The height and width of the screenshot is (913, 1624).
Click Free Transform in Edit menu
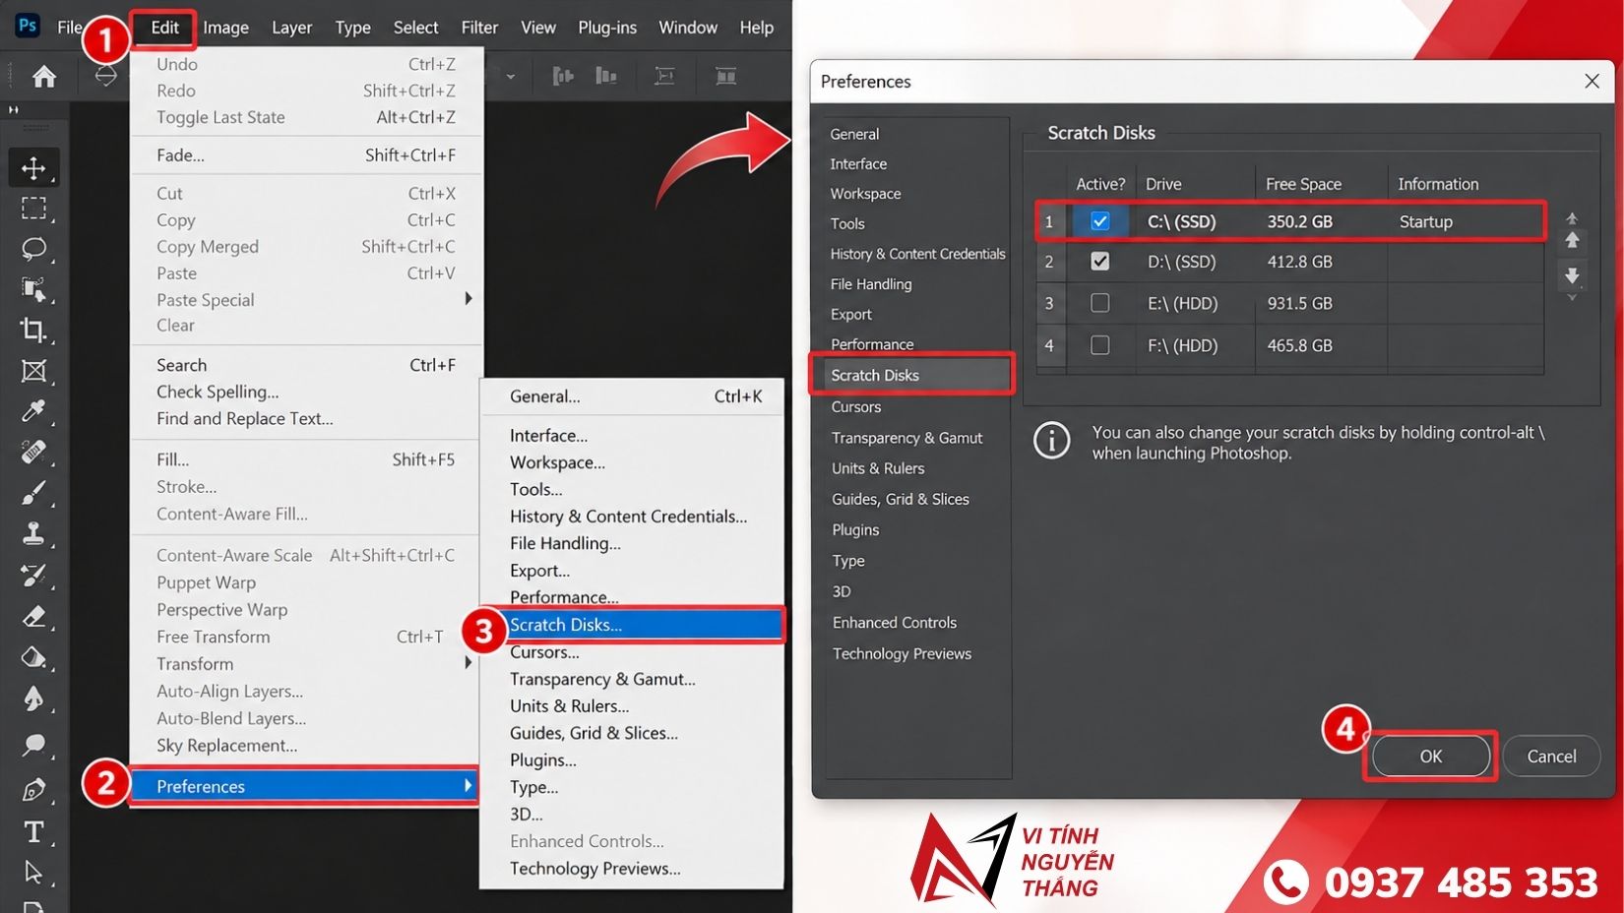coord(306,637)
